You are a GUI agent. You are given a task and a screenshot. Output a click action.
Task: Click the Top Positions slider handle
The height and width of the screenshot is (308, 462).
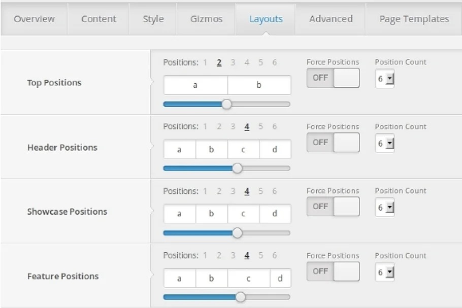click(227, 104)
